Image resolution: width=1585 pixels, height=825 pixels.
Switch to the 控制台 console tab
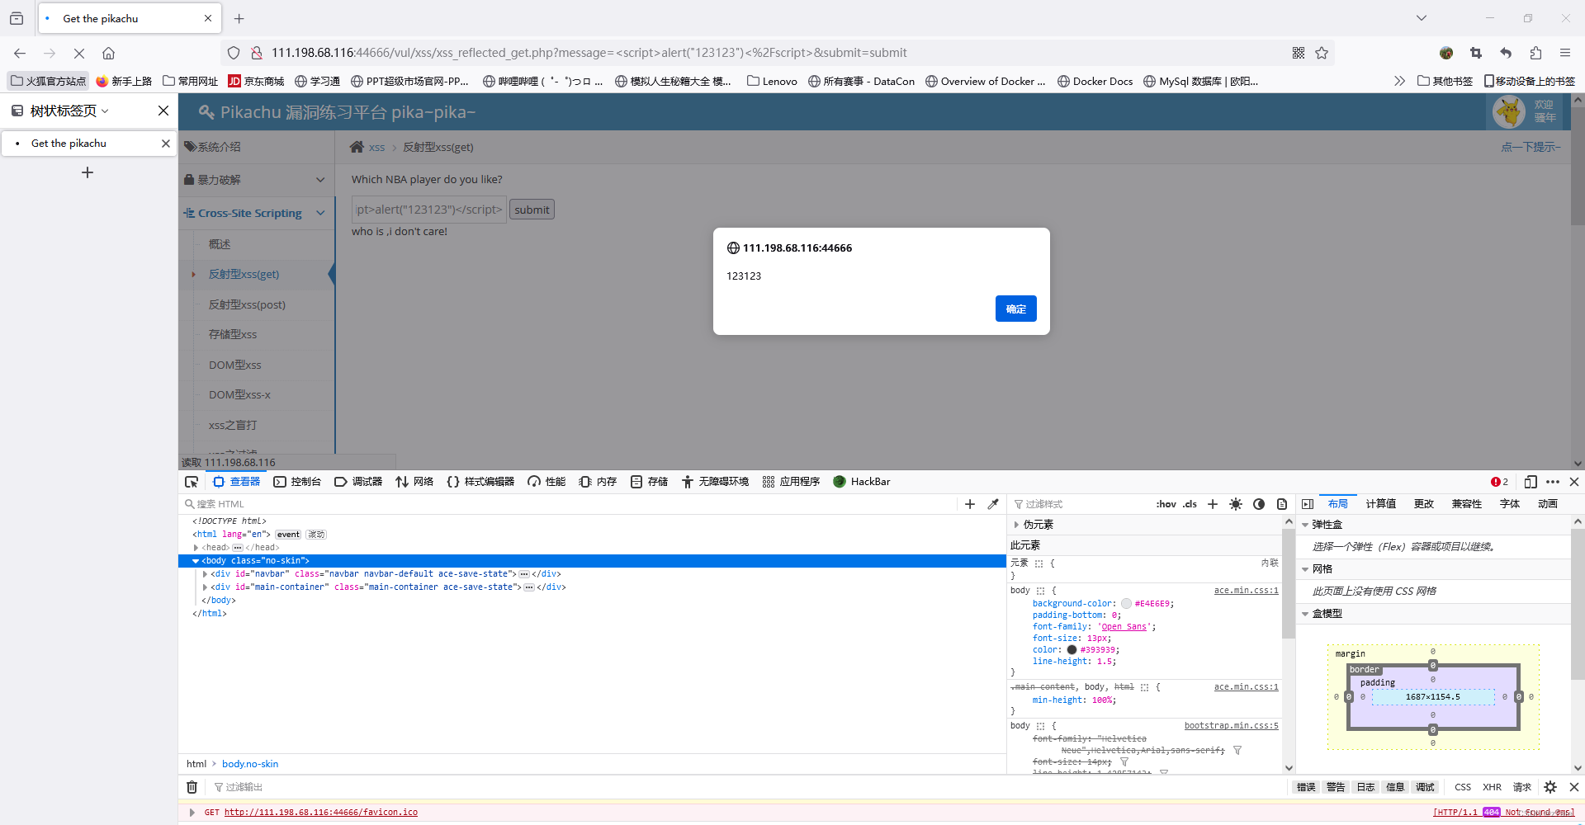(297, 482)
